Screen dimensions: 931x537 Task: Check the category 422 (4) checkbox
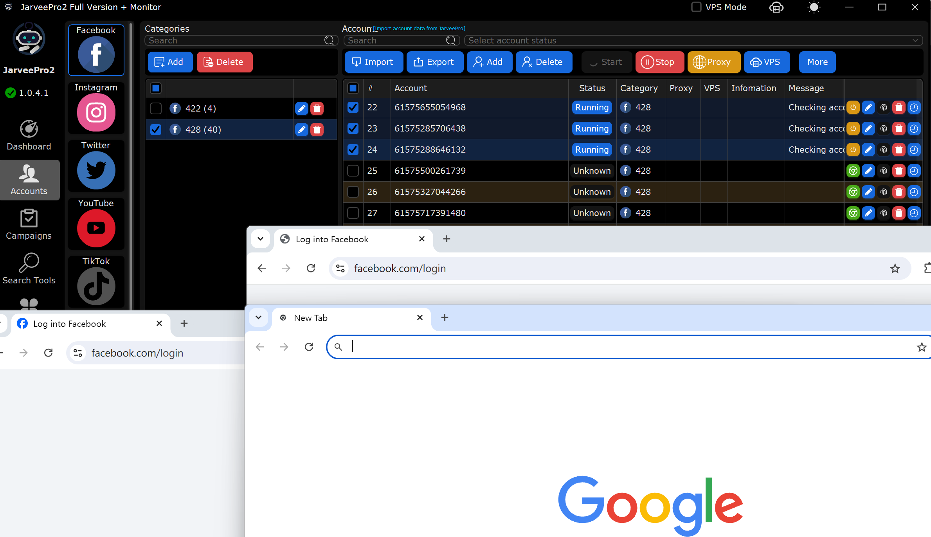coord(156,108)
